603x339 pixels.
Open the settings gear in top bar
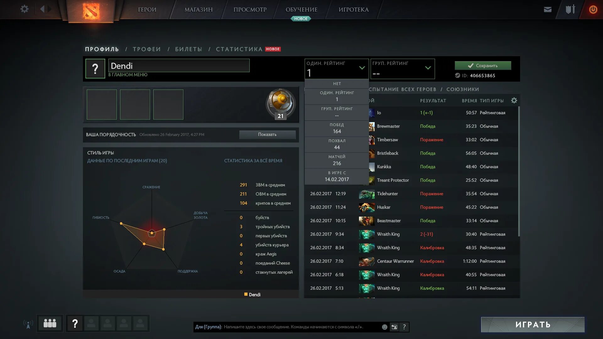pyautogui.click(x=24, y=9)
